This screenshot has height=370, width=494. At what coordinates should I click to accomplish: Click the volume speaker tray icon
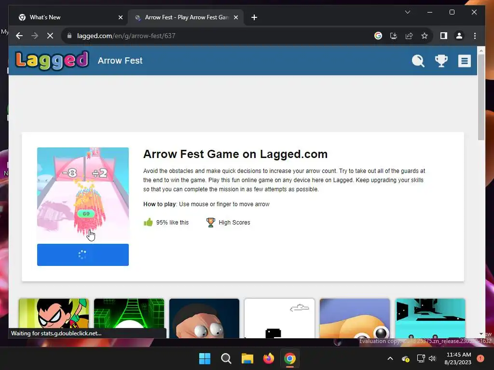point(432,358)
